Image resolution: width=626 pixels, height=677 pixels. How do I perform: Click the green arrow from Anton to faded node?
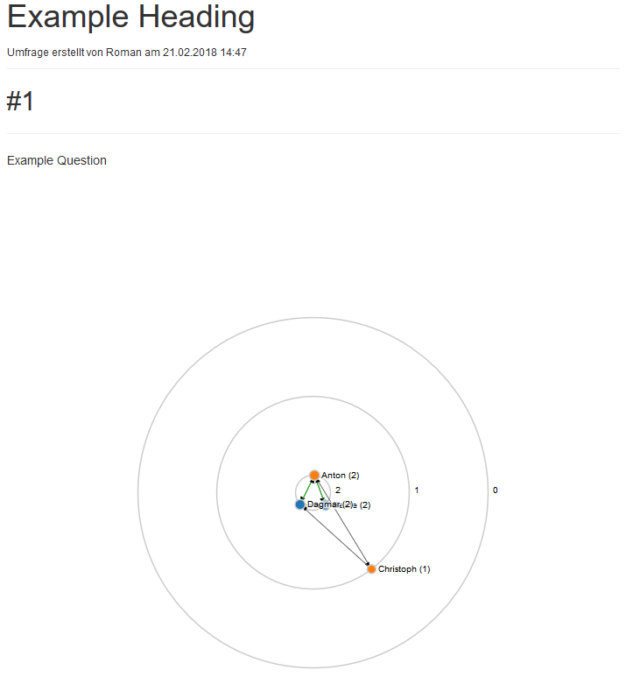coord(320,491)
